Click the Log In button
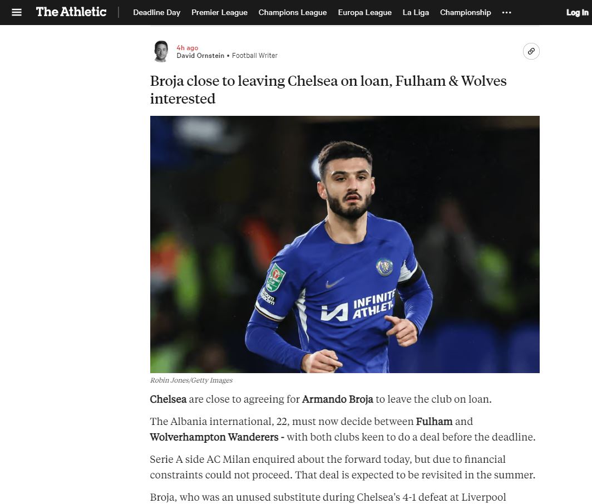592x504 pixels. click(x=578, y=12)
